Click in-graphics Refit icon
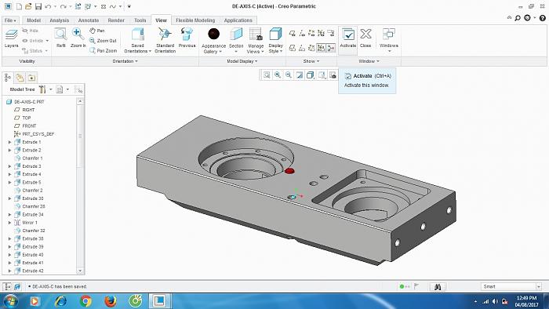This screenshot has height=309, width=549. (x=267, y=75)
